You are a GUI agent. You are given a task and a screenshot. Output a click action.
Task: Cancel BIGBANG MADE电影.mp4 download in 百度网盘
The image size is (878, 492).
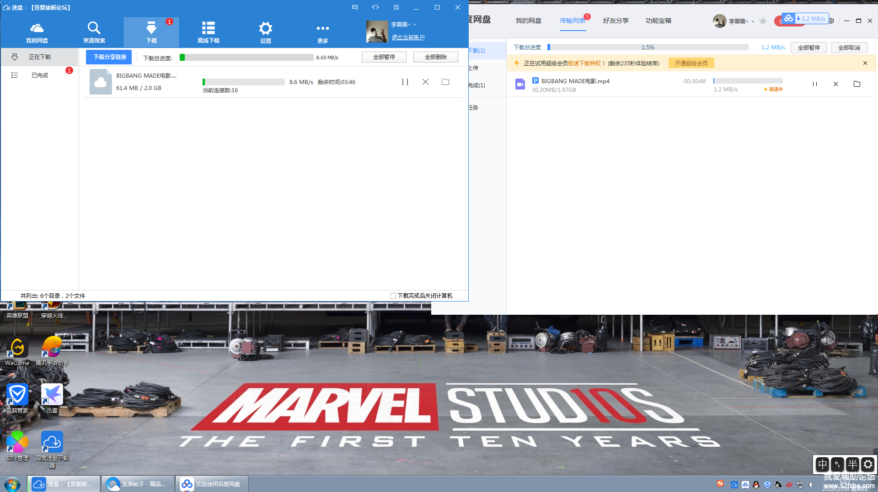click(835, 84)
